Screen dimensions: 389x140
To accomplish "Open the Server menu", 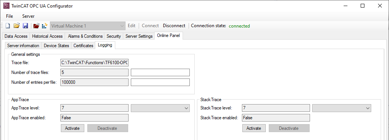I will pyautogui.click(x=28, y=16).
